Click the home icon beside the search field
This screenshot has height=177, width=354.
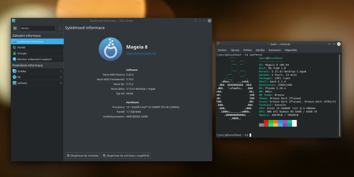coord(59,28)
